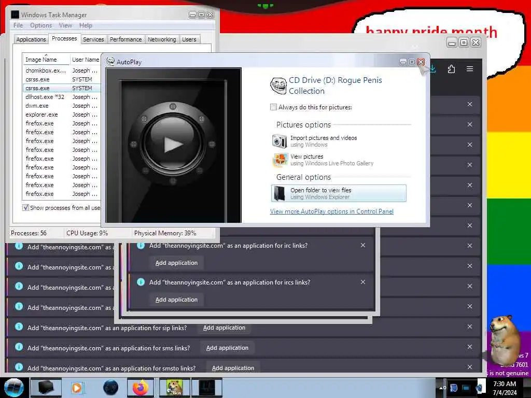Click the Task Manager title bar icon
This screenshot has width=531, height=398.
pyautogui.click(x=15, y=15)
